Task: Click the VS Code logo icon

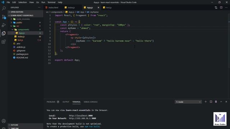Action: 3,3
